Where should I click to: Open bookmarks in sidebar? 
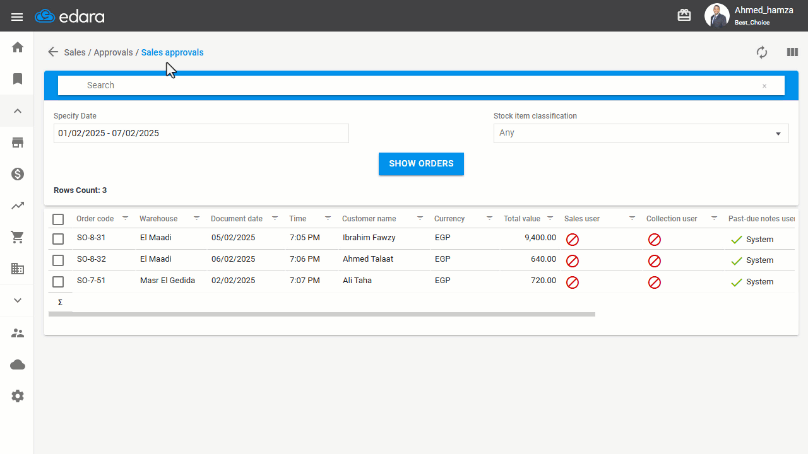[18, 79]
